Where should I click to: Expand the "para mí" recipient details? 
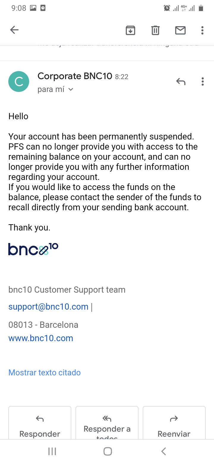coord(55,90)
